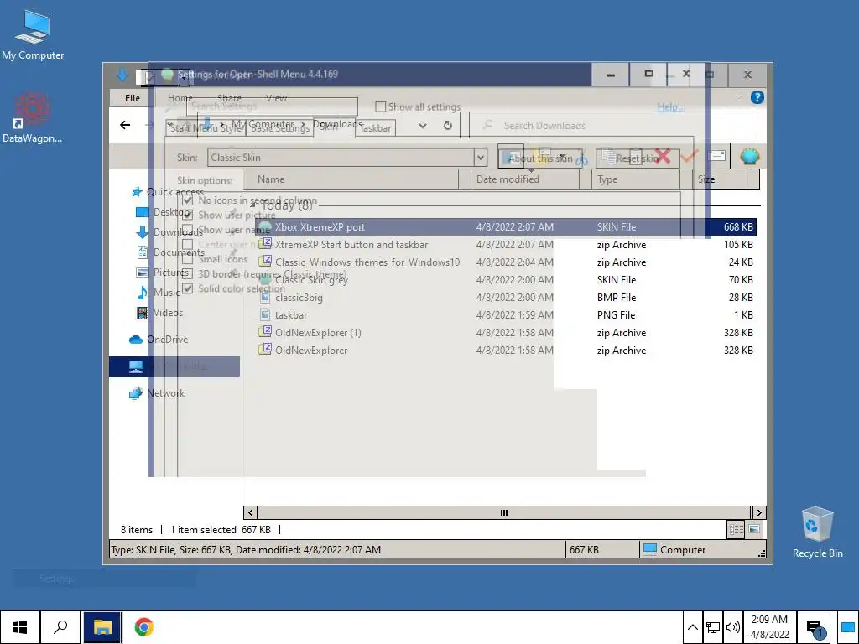Toggle the 3D border checkbox
Viewport: 859px width, 644px height.
pos(187,274)
